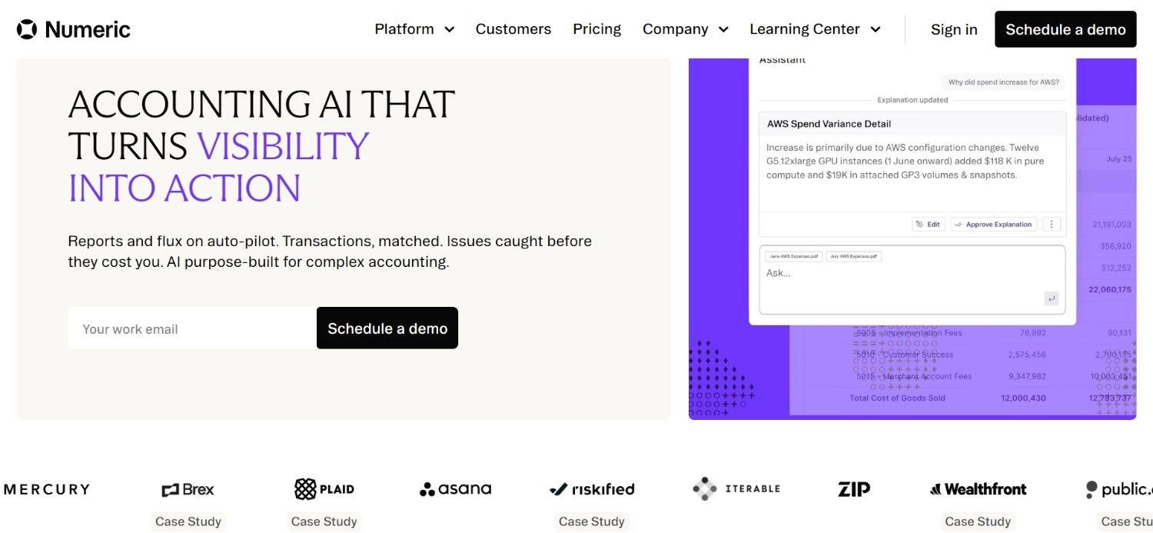Expand the Learning Center dropdown
The width and height of the screenshot is (1153, 533).
click(815, 29)
